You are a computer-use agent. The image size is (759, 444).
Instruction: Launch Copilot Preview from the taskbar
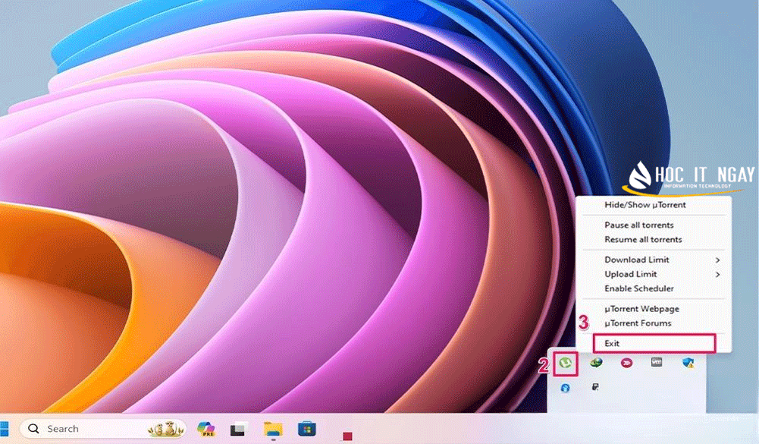pos(206,429)
